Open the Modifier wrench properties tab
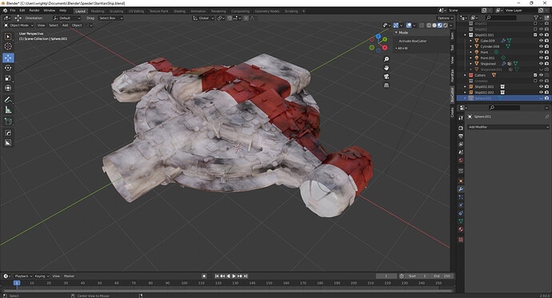Viewport: 552px width, 298px height. (x=461, y=189)
